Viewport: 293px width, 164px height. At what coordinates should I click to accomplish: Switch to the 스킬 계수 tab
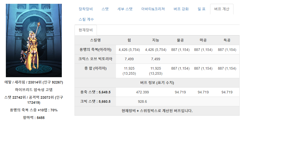86,19
